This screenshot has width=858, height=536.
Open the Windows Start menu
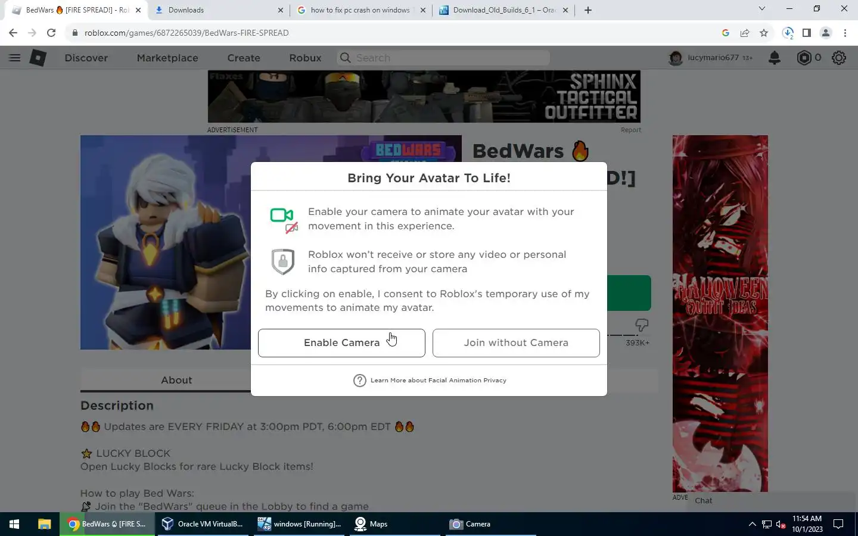click(x=14, y=524)
